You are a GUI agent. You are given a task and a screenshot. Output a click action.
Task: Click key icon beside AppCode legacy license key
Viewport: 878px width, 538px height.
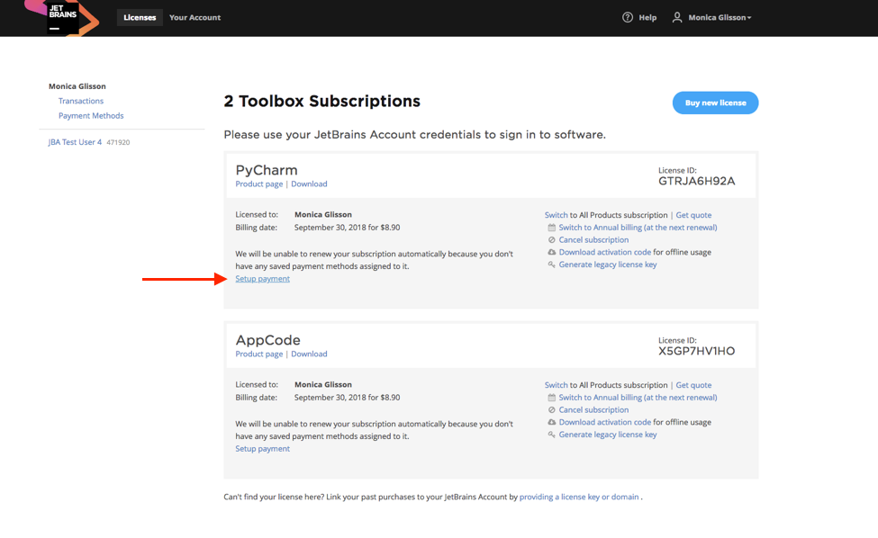click(x=551, y=435)
